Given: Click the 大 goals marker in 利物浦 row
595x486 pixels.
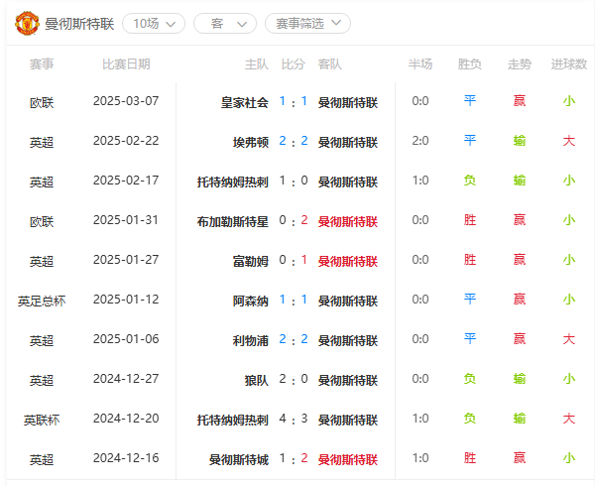Looking at the screenshot, I should coord(569,339).
